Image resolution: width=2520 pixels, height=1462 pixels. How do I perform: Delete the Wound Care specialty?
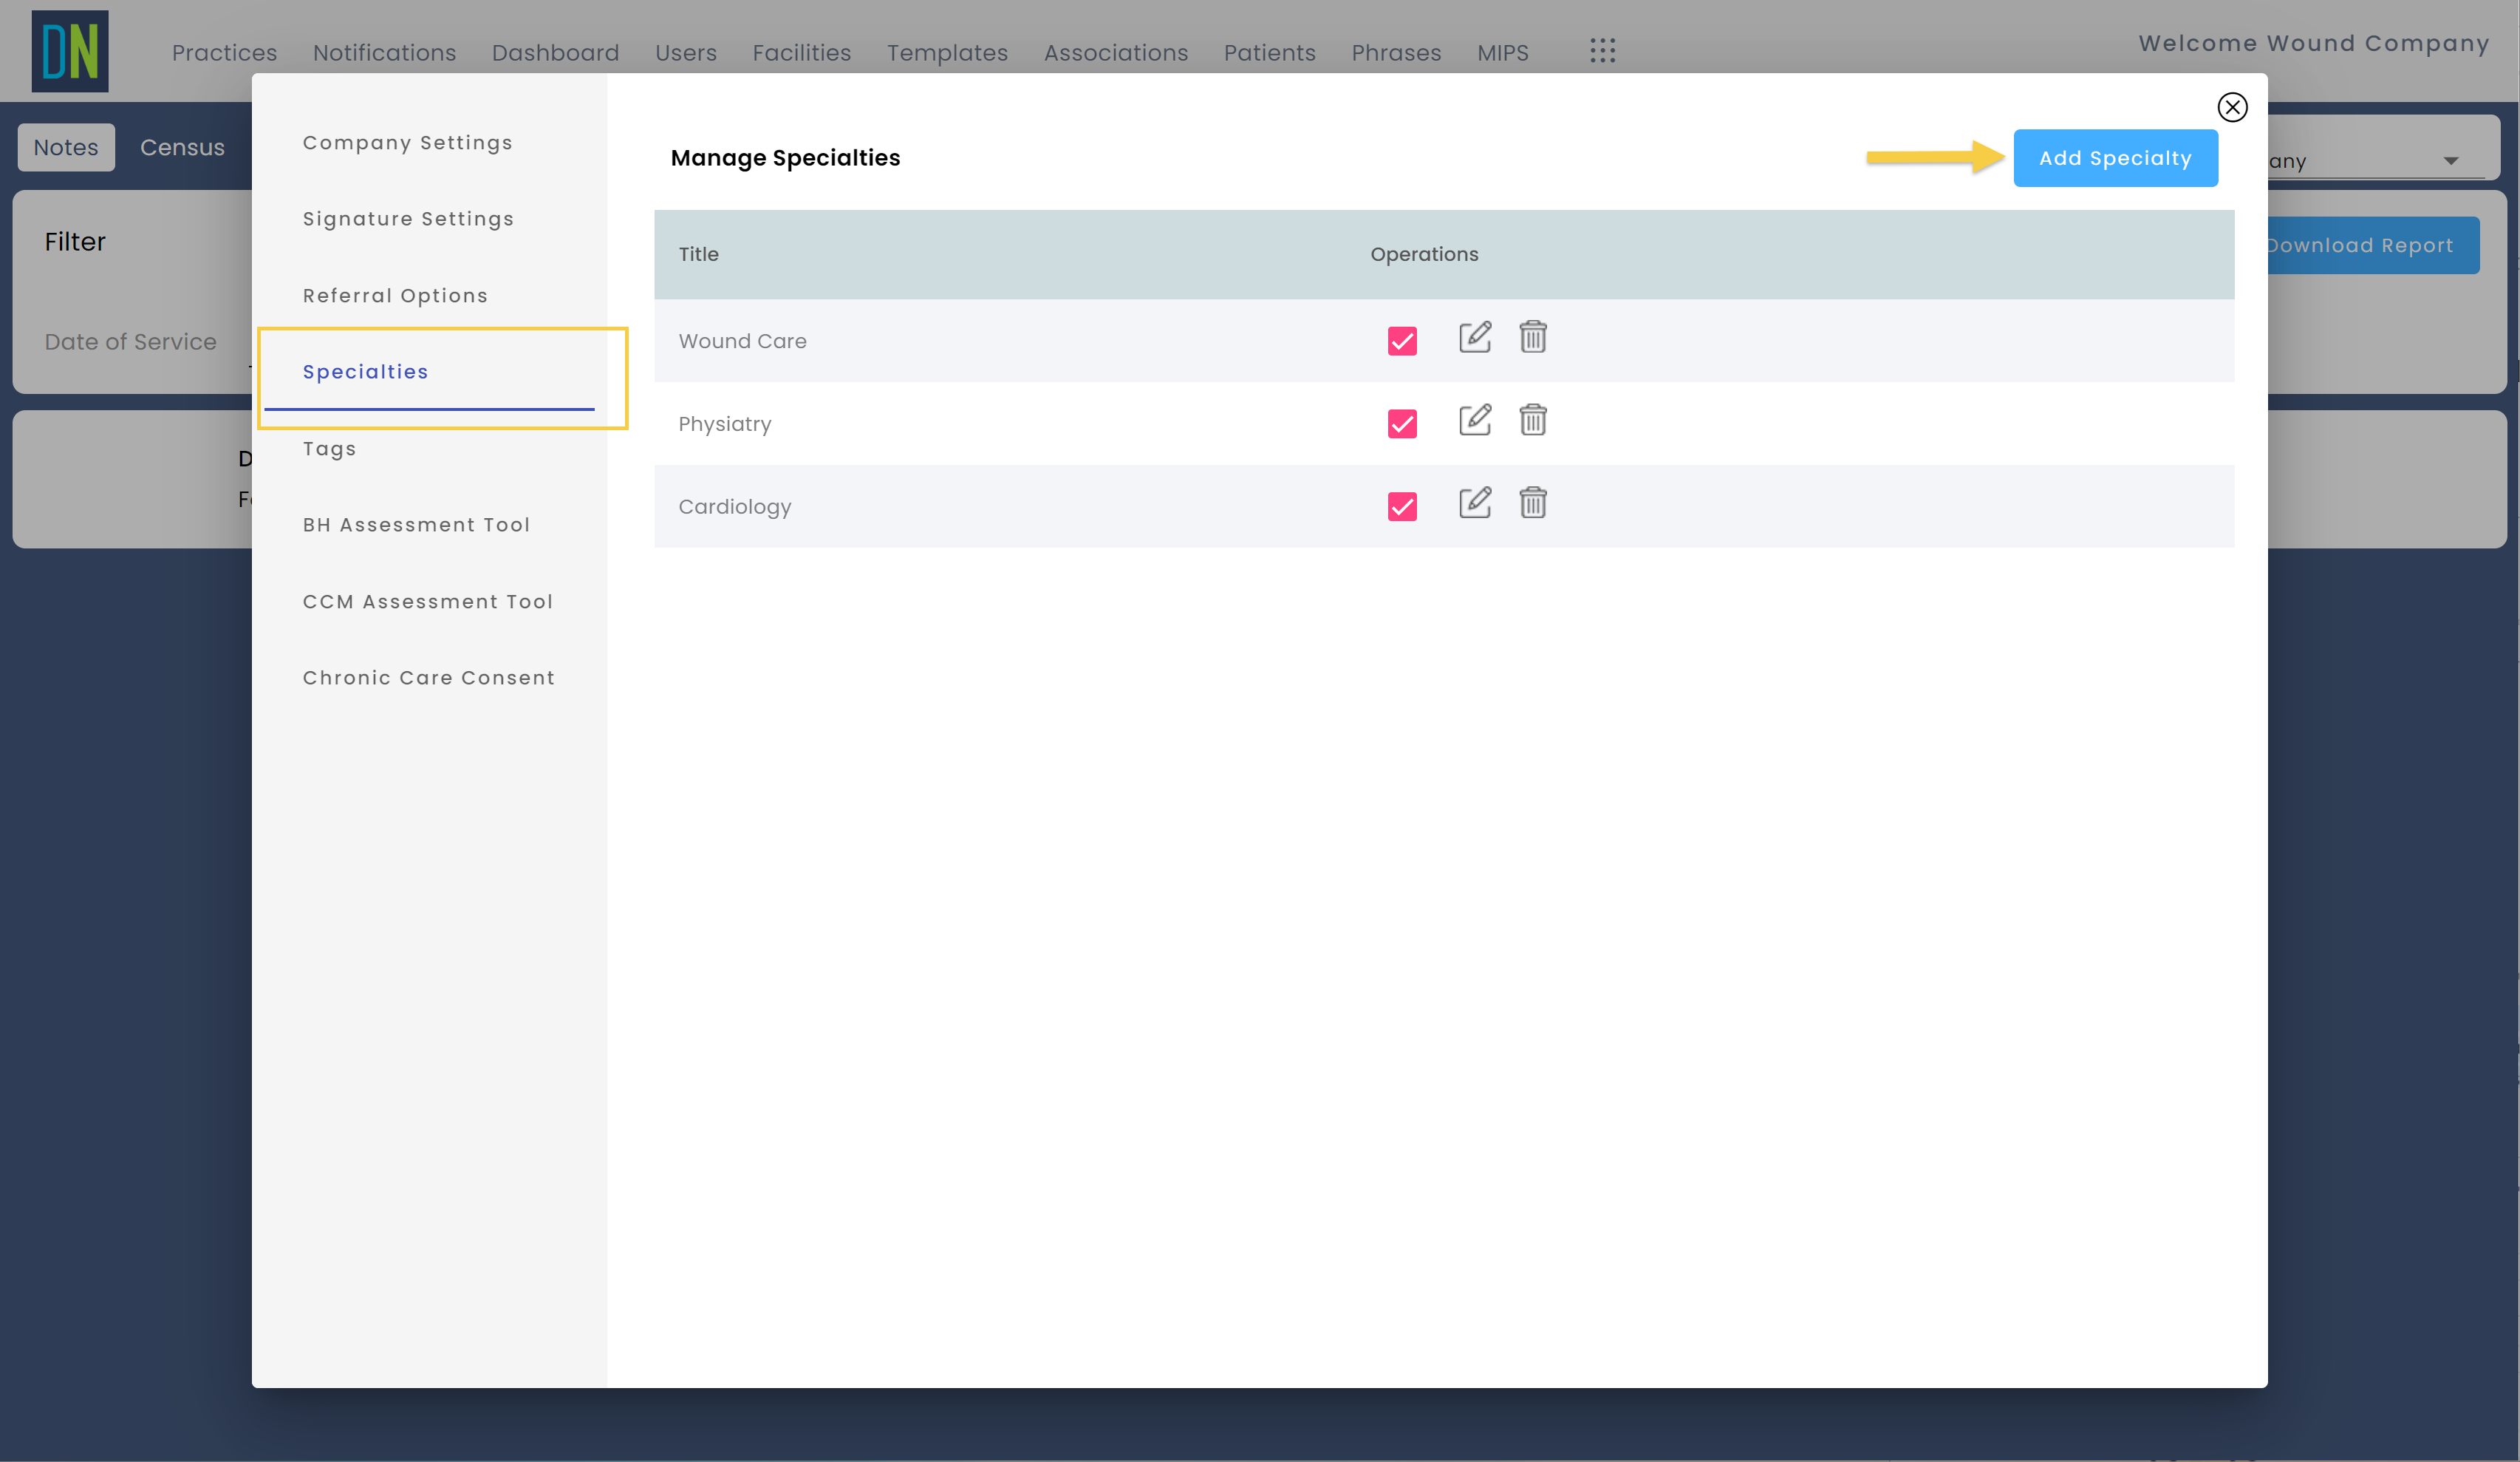[x=1533, y=337]
